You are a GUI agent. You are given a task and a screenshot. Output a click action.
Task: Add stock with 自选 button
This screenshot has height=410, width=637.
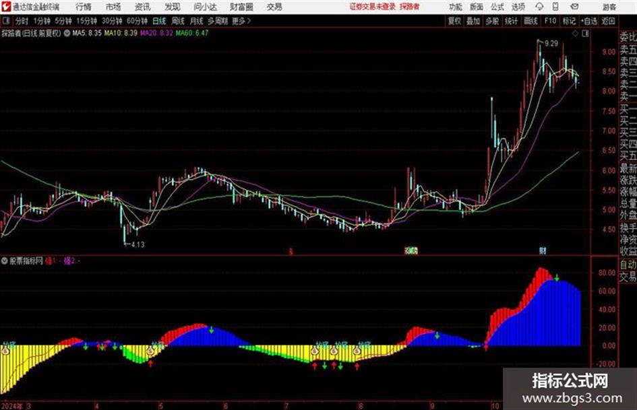coord(589,21)
